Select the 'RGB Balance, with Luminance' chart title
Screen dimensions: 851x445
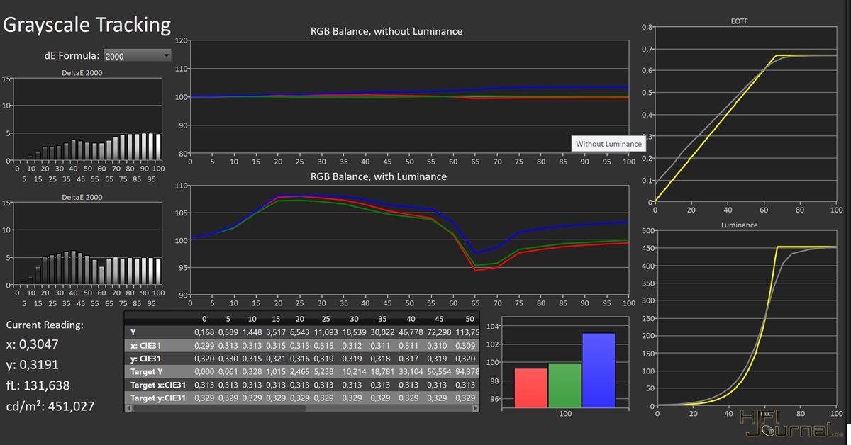[x=379, y=176]
